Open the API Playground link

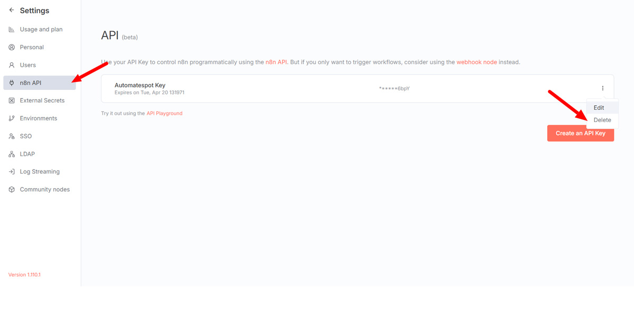tap(164, 114)
